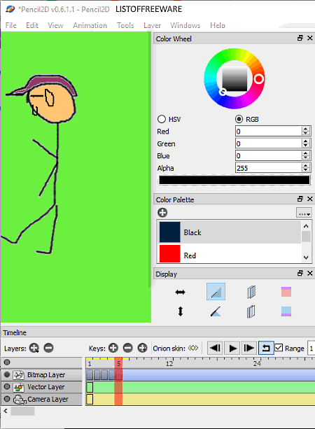Open the Animation menu
The image size is (315, 429).
90,25
